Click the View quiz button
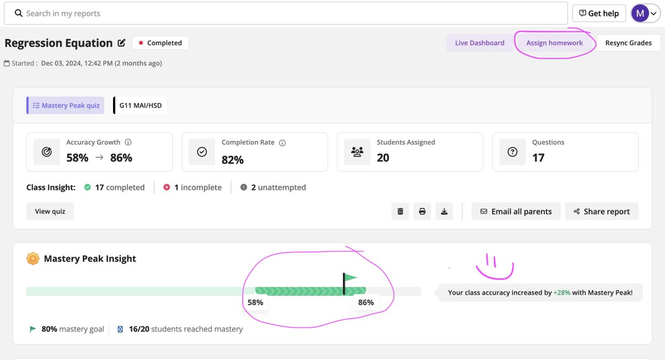This screenshot has height=360, width=665. pos(50,211)
